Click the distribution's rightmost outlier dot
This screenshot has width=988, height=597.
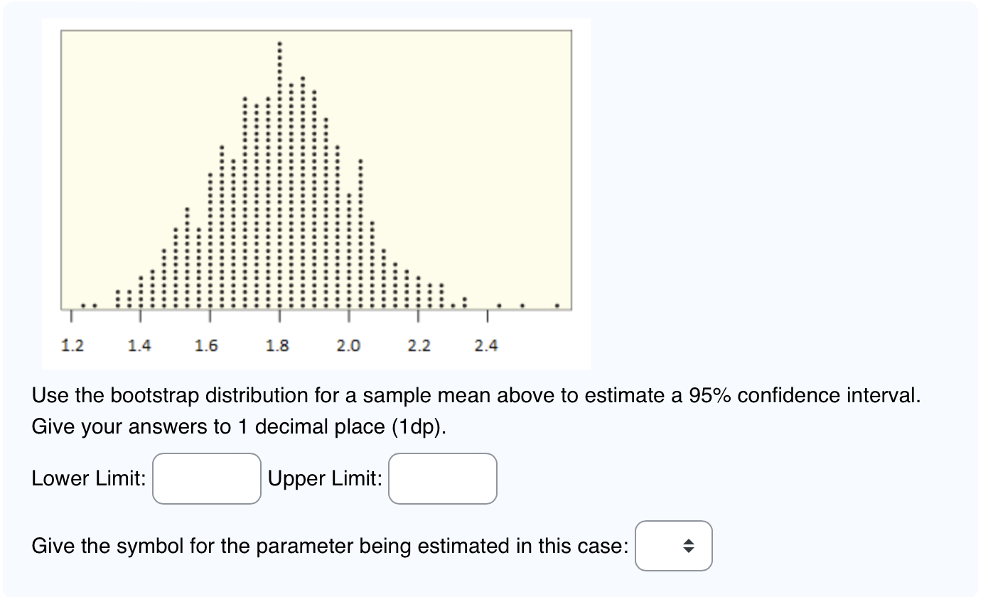click(x=558, y=306)
